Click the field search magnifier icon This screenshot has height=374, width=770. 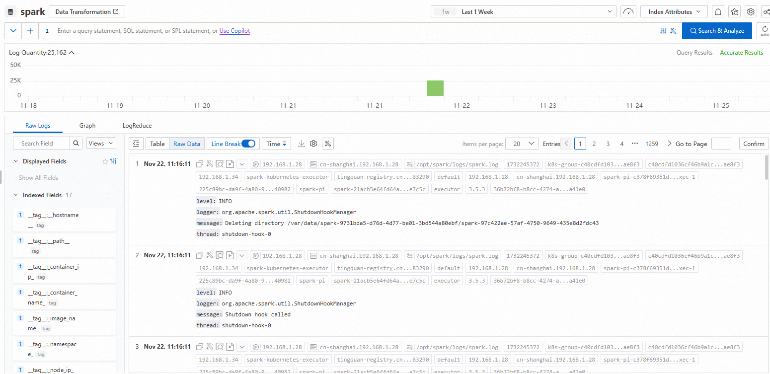tap(76, 143)
